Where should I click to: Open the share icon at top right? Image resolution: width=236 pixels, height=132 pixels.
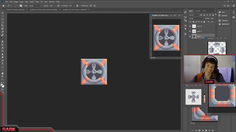click(233, 6)
